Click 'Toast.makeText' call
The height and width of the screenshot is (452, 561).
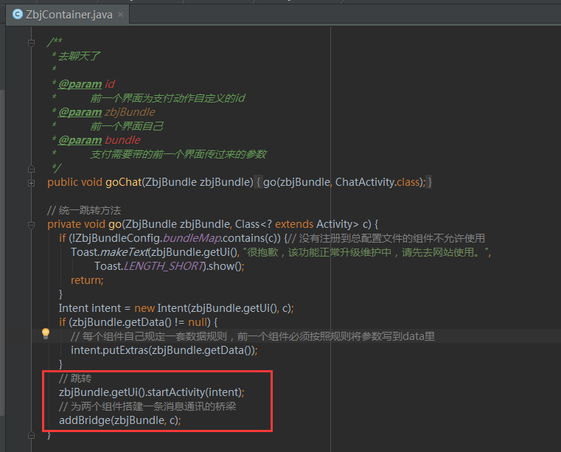(109, 252)
